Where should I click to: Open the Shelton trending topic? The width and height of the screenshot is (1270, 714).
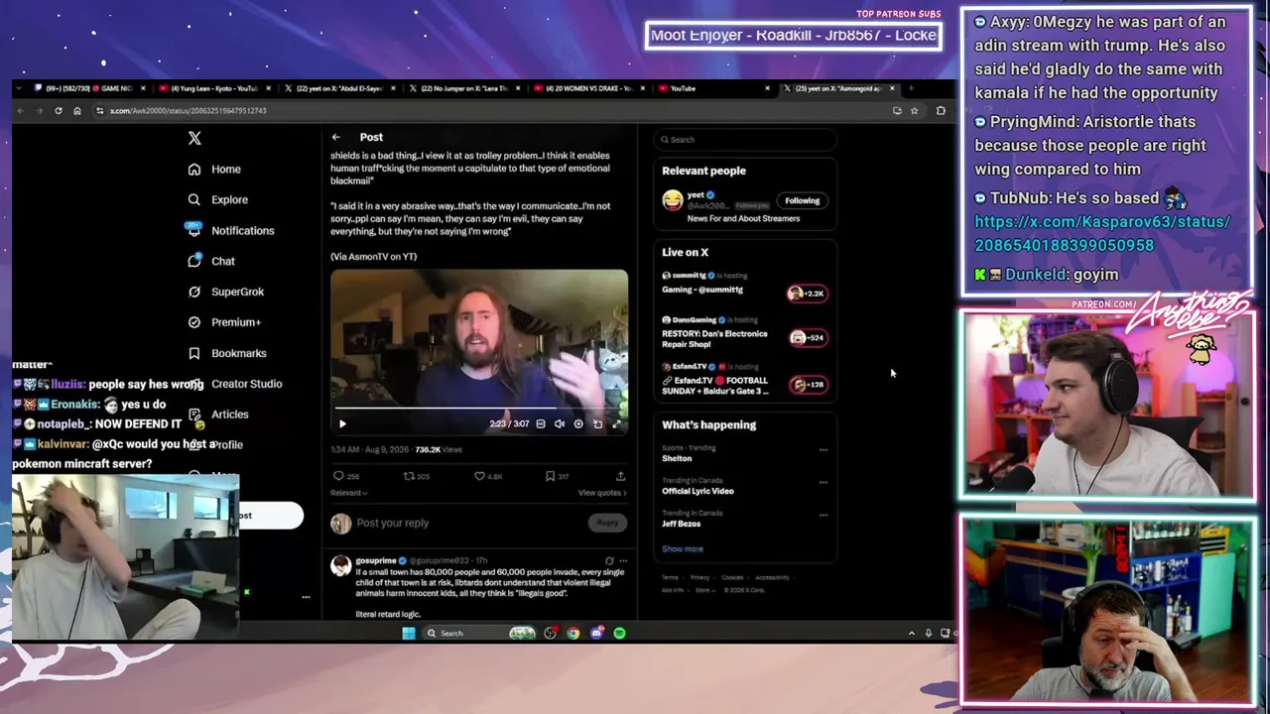pyautogui.click(x=677, y=458)
